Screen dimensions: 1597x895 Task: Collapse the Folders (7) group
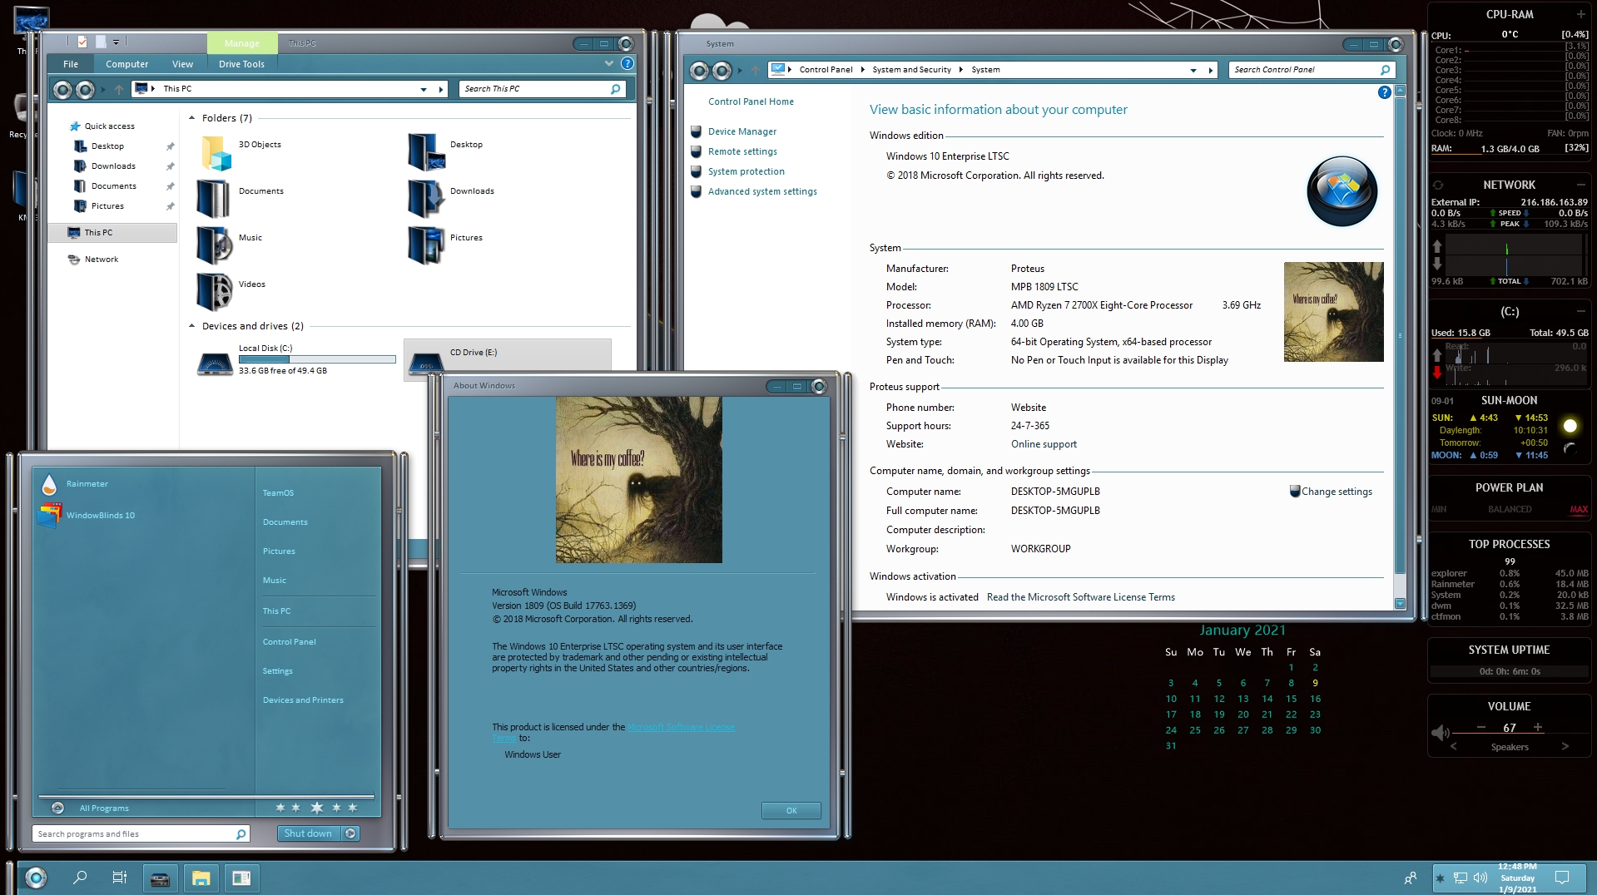click(x=192, y=118)
